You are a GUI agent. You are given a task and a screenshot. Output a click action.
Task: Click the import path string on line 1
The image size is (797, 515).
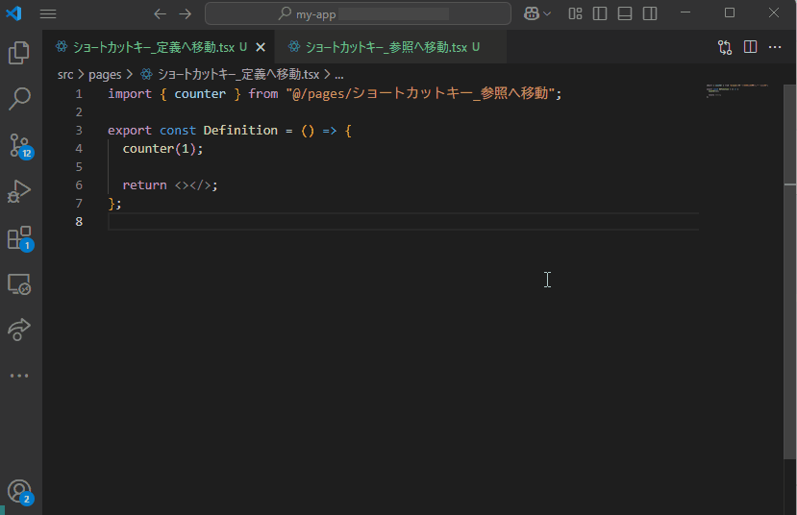pyautogui.click(x=420, y=93)
